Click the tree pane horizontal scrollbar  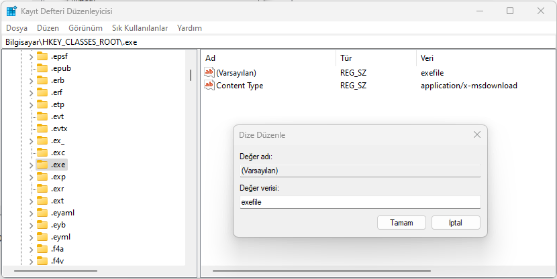(x=55, y=271)
